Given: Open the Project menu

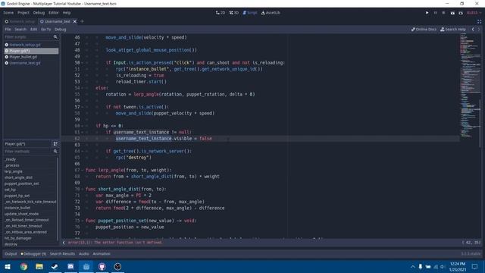Looking at the screenshot, I should 23,13.
